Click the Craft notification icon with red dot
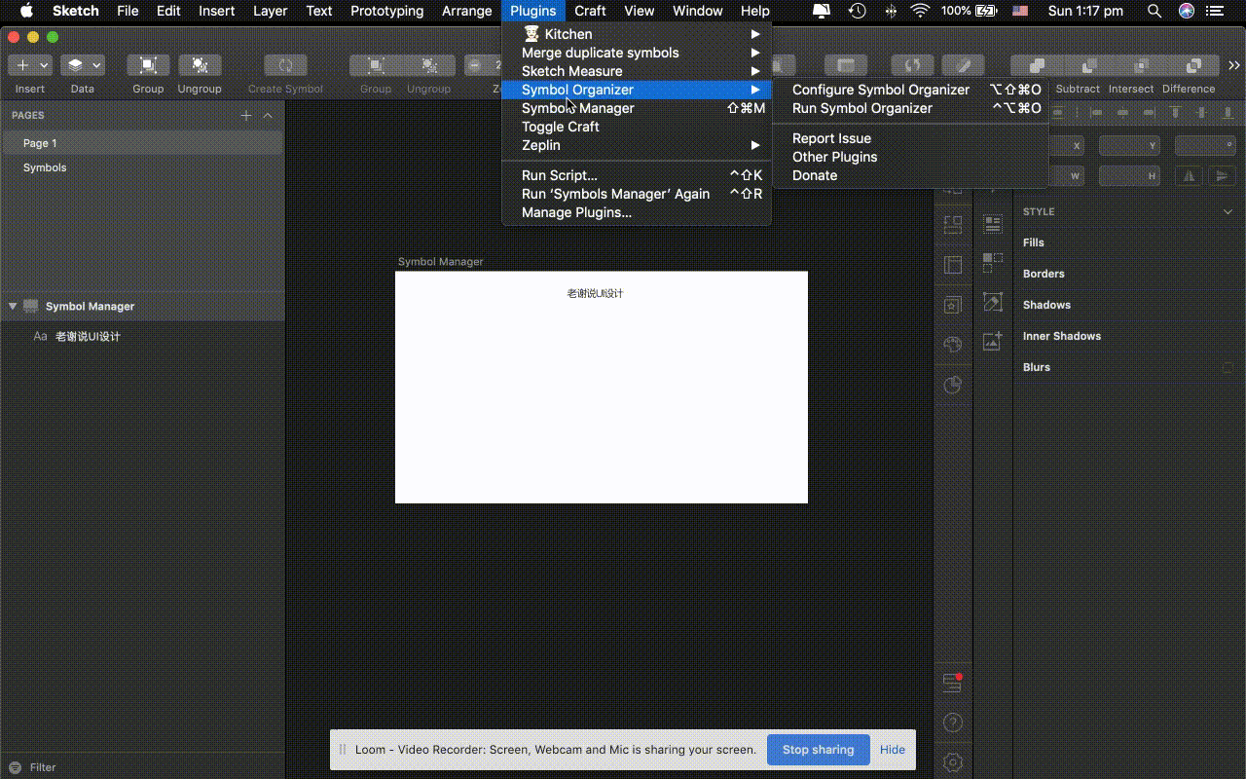 (x=953, y=683)
